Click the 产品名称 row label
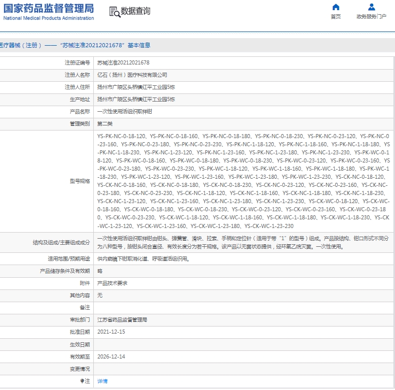Image resolution: width=395 pixels, height=390 pixels. 80,112
